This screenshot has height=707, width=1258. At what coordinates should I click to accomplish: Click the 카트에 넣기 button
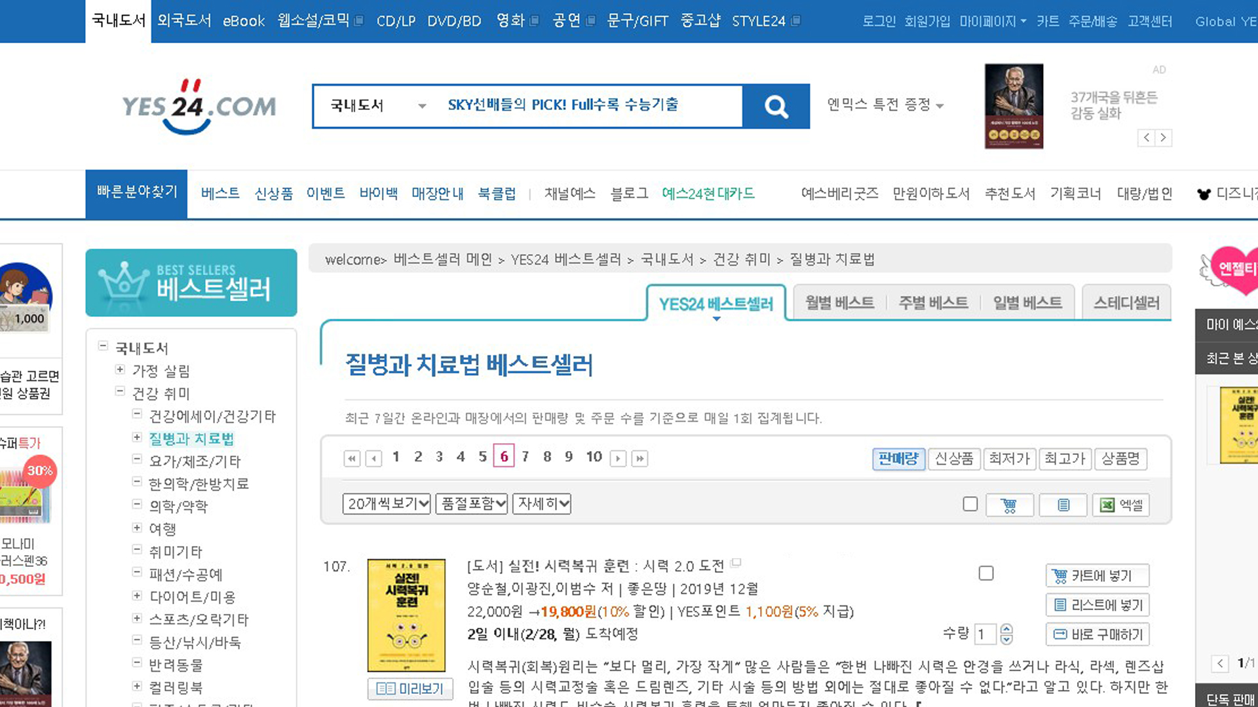tap(1097, 575)
